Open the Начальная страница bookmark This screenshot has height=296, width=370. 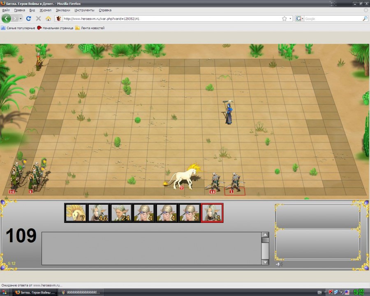(x=55, y=28)
